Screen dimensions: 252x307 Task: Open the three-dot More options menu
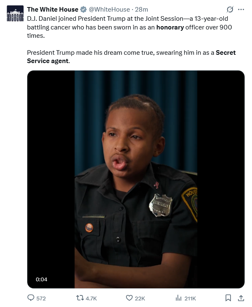[x=241, y=10]
